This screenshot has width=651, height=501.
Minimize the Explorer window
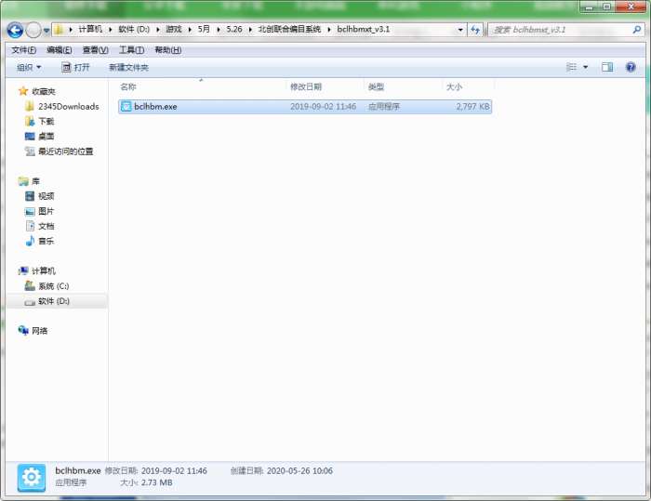[x=589, y=7]
